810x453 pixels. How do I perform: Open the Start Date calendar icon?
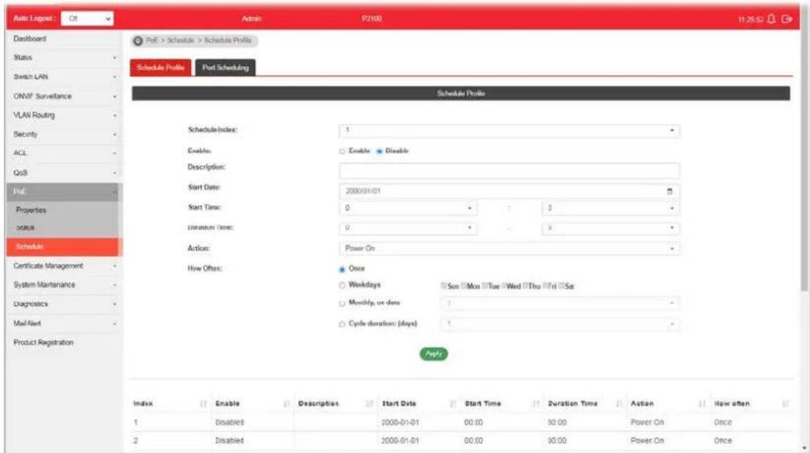coord(669,191)
